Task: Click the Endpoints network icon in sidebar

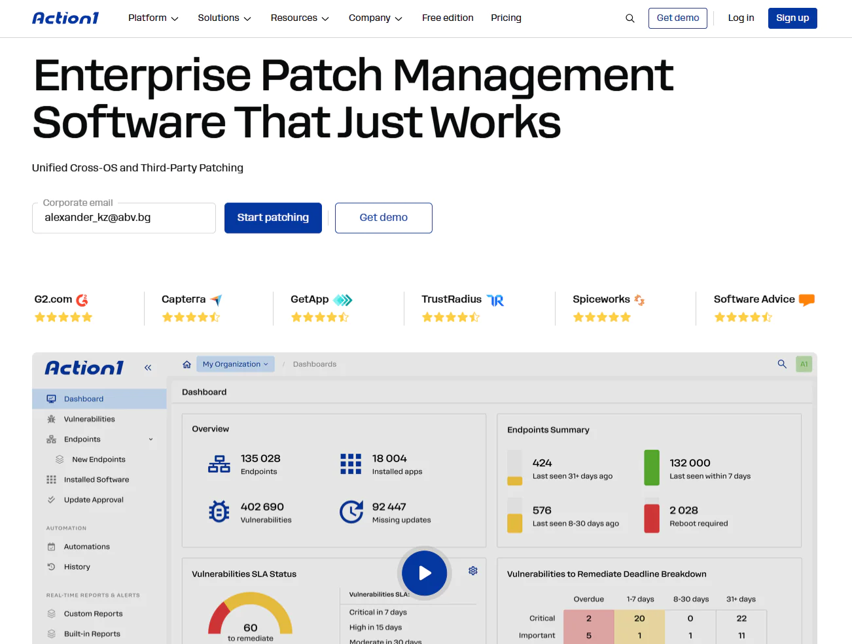Action: tap(51, 439)
